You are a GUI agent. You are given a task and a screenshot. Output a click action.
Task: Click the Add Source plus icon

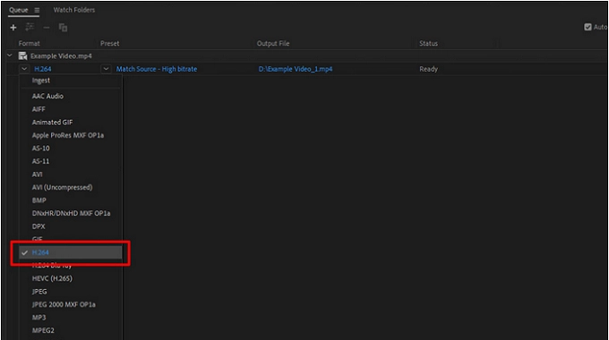13,28
